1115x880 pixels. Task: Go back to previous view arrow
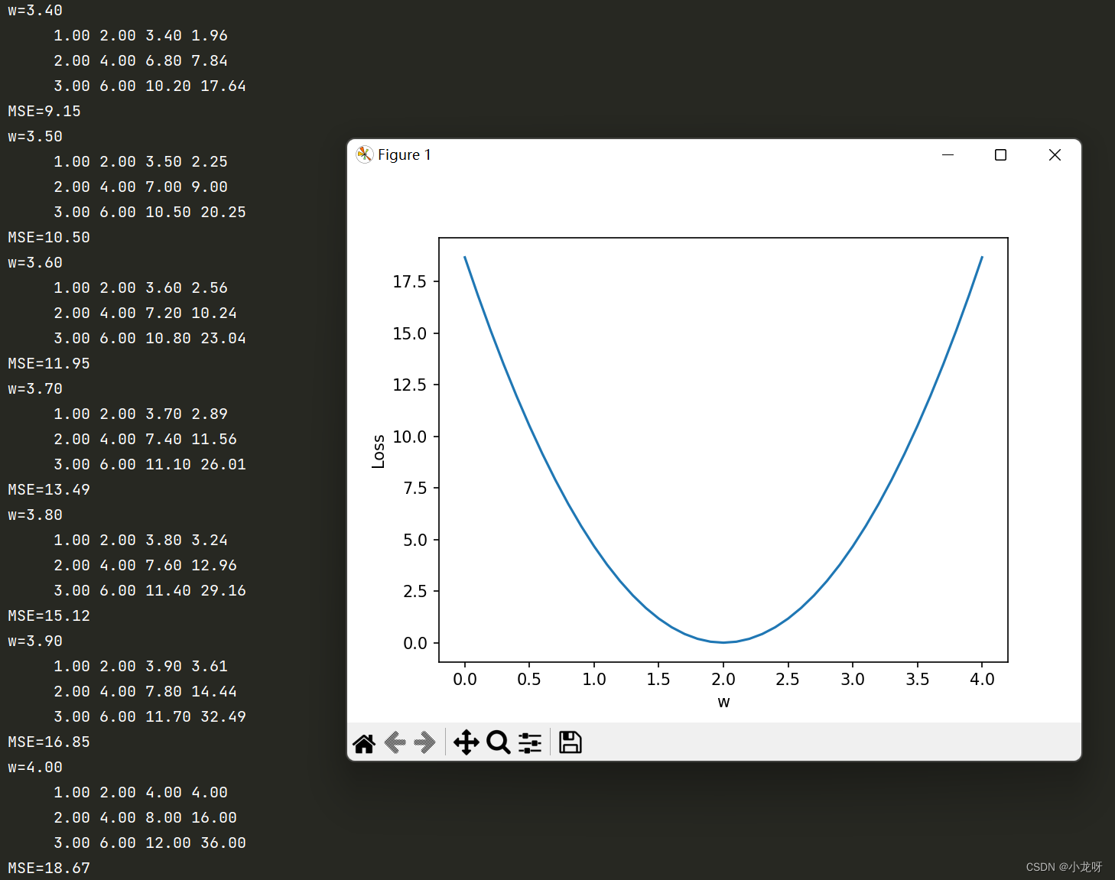[x=395, y=742]
